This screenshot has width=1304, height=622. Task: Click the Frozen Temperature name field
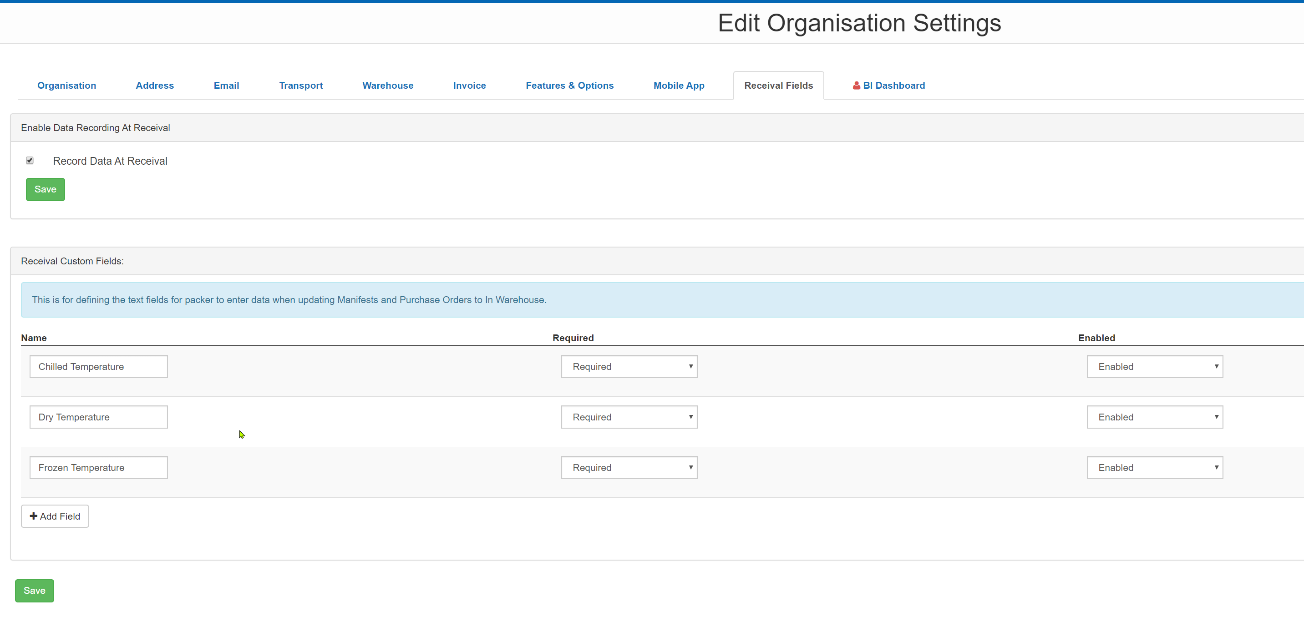pyautogui.click(x=99, y=468)
